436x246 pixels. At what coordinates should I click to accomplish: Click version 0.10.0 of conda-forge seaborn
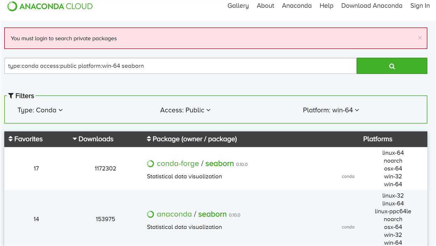[242, 165]
